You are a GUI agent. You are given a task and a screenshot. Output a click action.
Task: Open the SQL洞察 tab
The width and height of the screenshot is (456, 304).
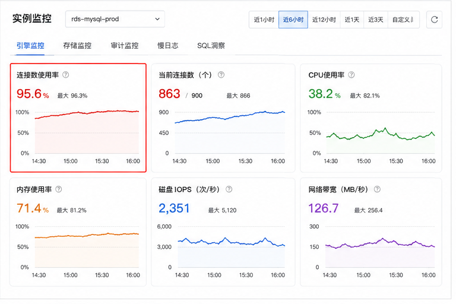coord(211,46)
